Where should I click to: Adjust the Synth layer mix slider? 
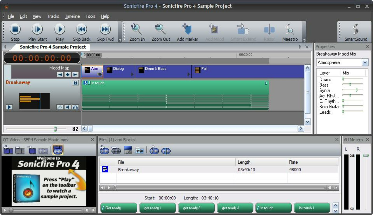[357, 90]
